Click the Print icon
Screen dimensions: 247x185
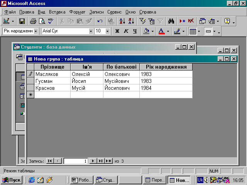(33, 21)
